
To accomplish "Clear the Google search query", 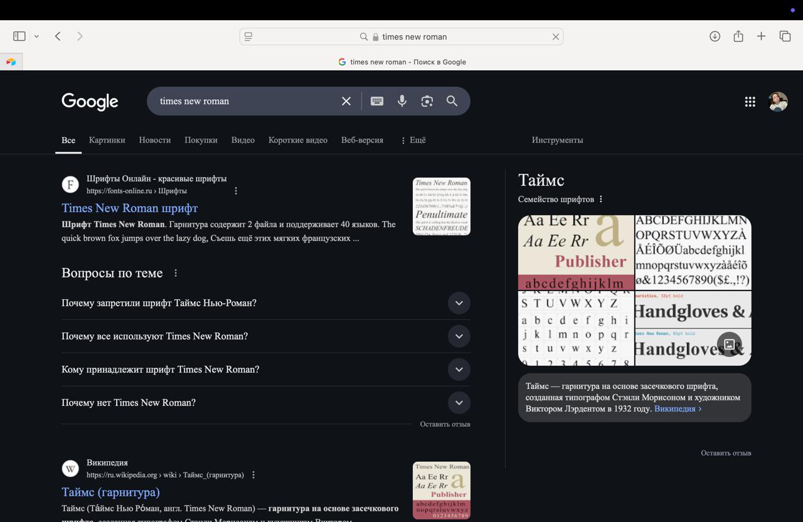I will [346, 101].
